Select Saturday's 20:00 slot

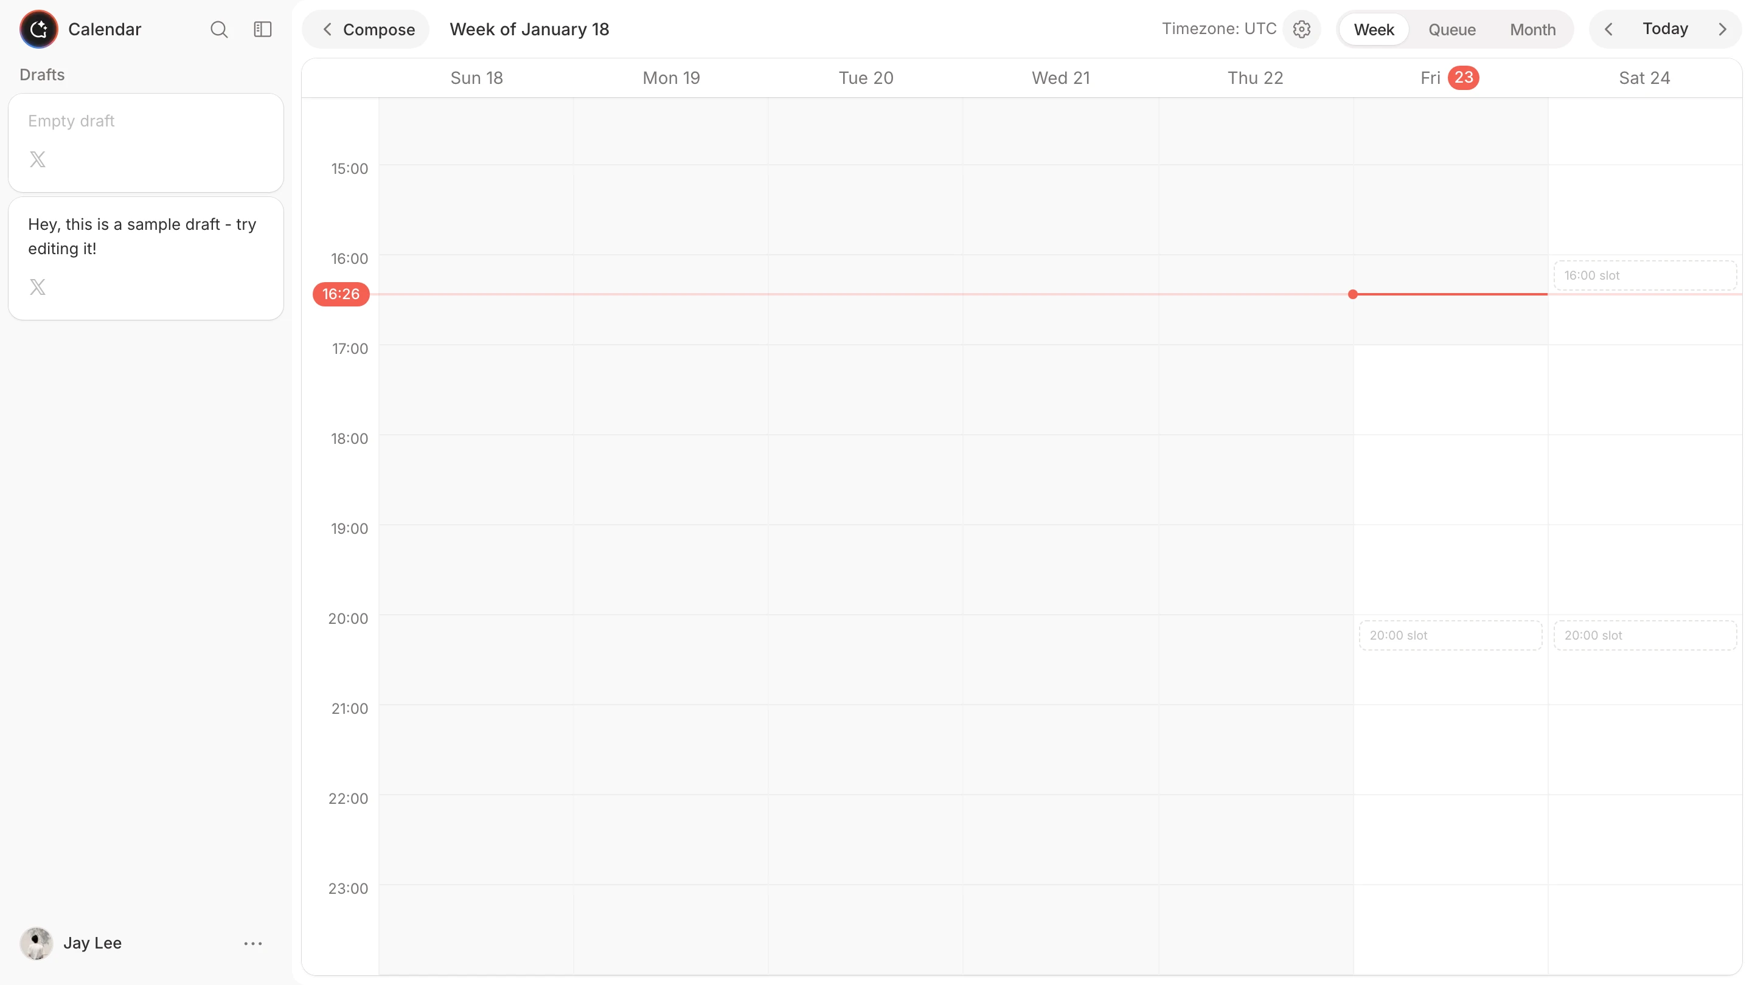[1644, 635]
